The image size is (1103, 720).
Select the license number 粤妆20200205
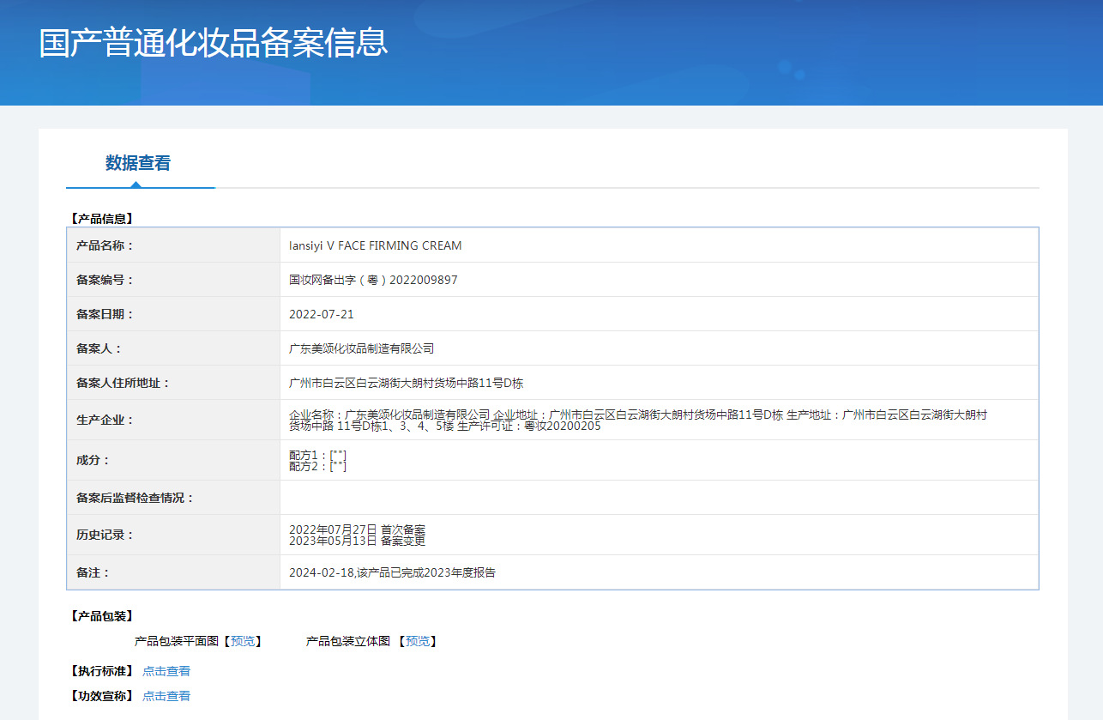(563, 426)
